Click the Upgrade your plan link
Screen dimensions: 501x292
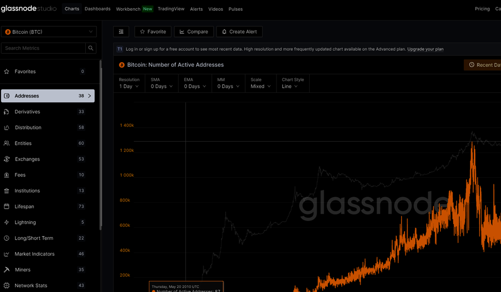[x=425, y=49]
